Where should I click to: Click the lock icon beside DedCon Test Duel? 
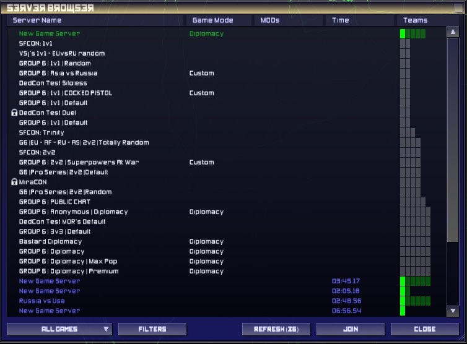coord(14,113)
